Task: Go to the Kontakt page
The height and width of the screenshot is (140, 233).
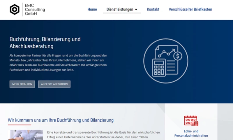Action: [x=153, y=9]
